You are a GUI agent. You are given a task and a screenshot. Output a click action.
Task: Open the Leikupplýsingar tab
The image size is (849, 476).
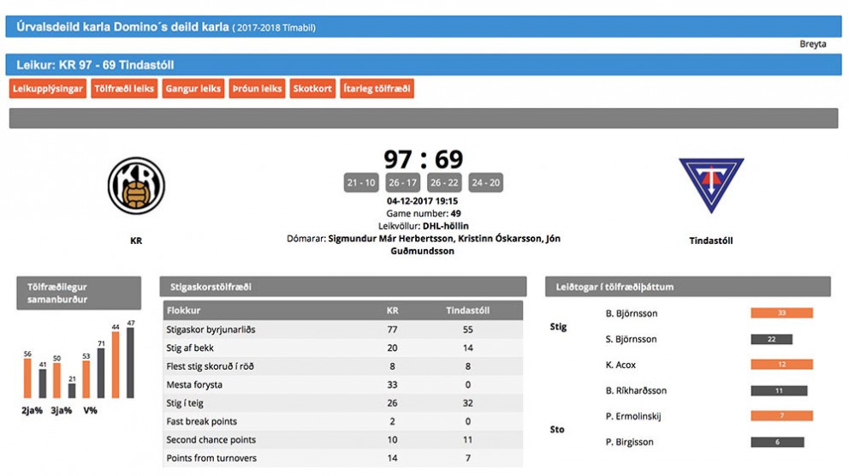[x=47, y=89]
